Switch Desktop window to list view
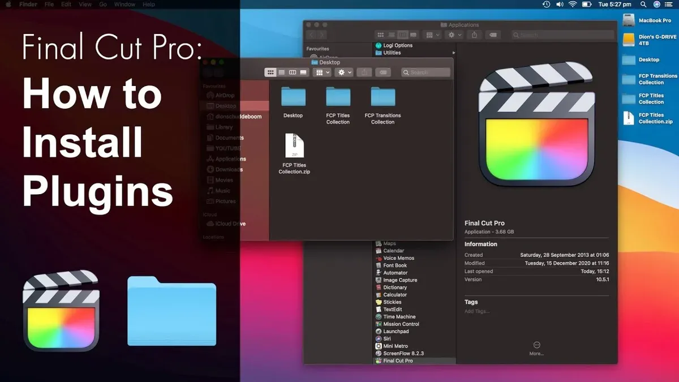 tap(281, 72)
